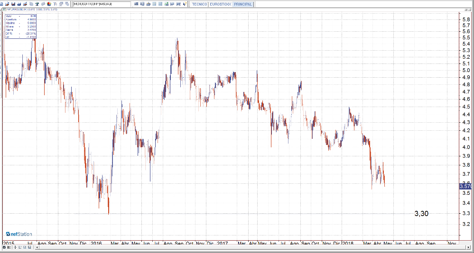
Task: Open a file with the folder icon
Action: [x=7, y=4]
